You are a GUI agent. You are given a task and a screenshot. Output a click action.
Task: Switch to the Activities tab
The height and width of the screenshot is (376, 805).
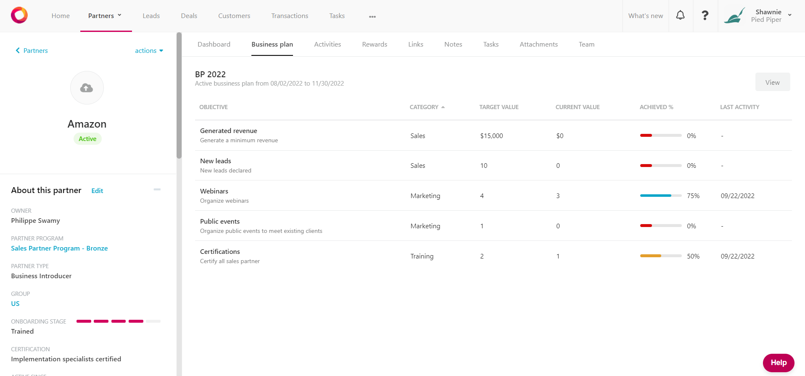click(x=327, y=44)
